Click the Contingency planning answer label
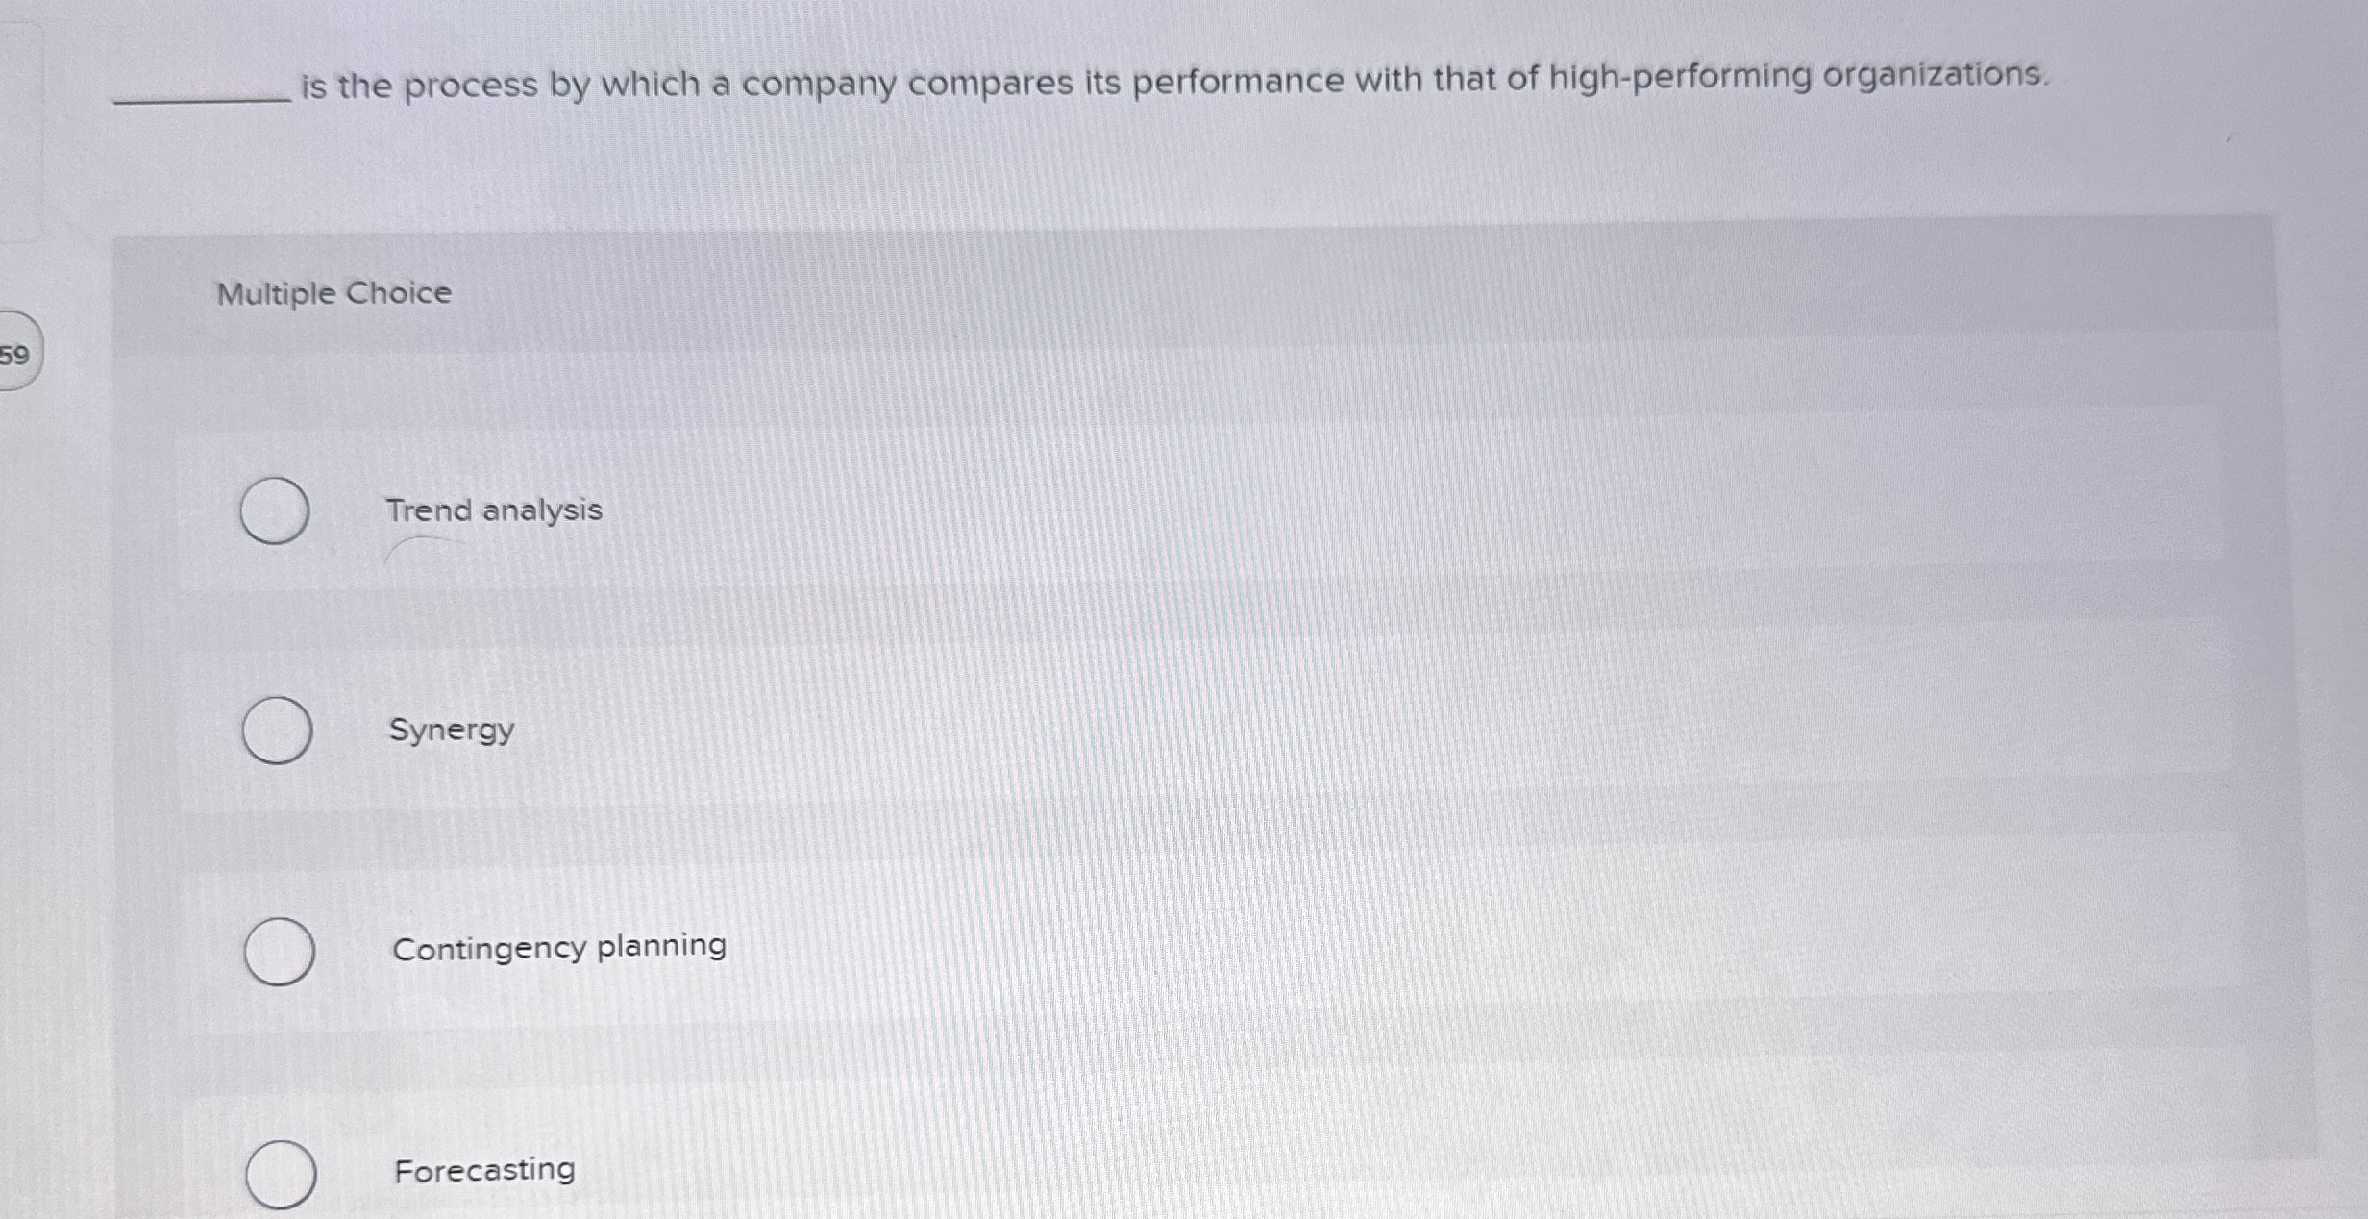2368x1219 pixels. click(x=558, y=948)
